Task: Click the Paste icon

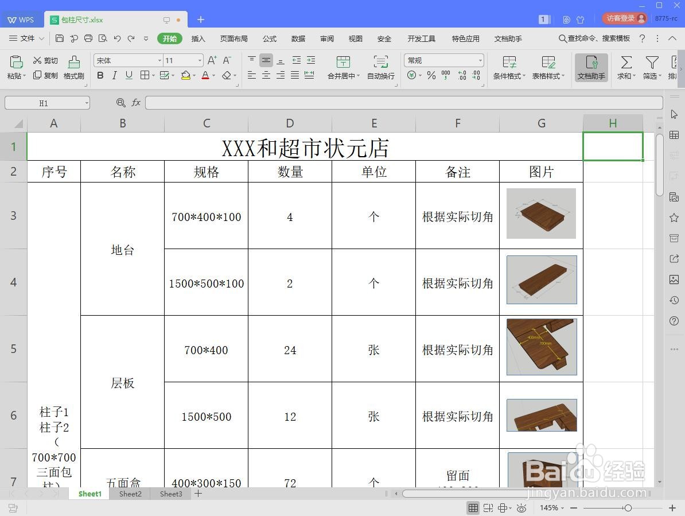Action: coord(16,62)
